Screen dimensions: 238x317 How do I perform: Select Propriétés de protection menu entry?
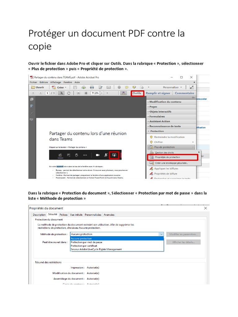pos(173,157)
